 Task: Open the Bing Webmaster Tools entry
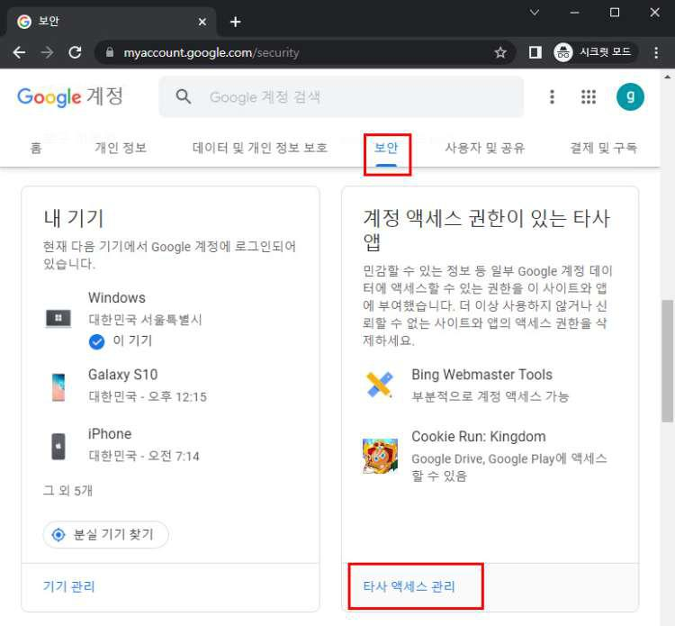click(490, 385)
